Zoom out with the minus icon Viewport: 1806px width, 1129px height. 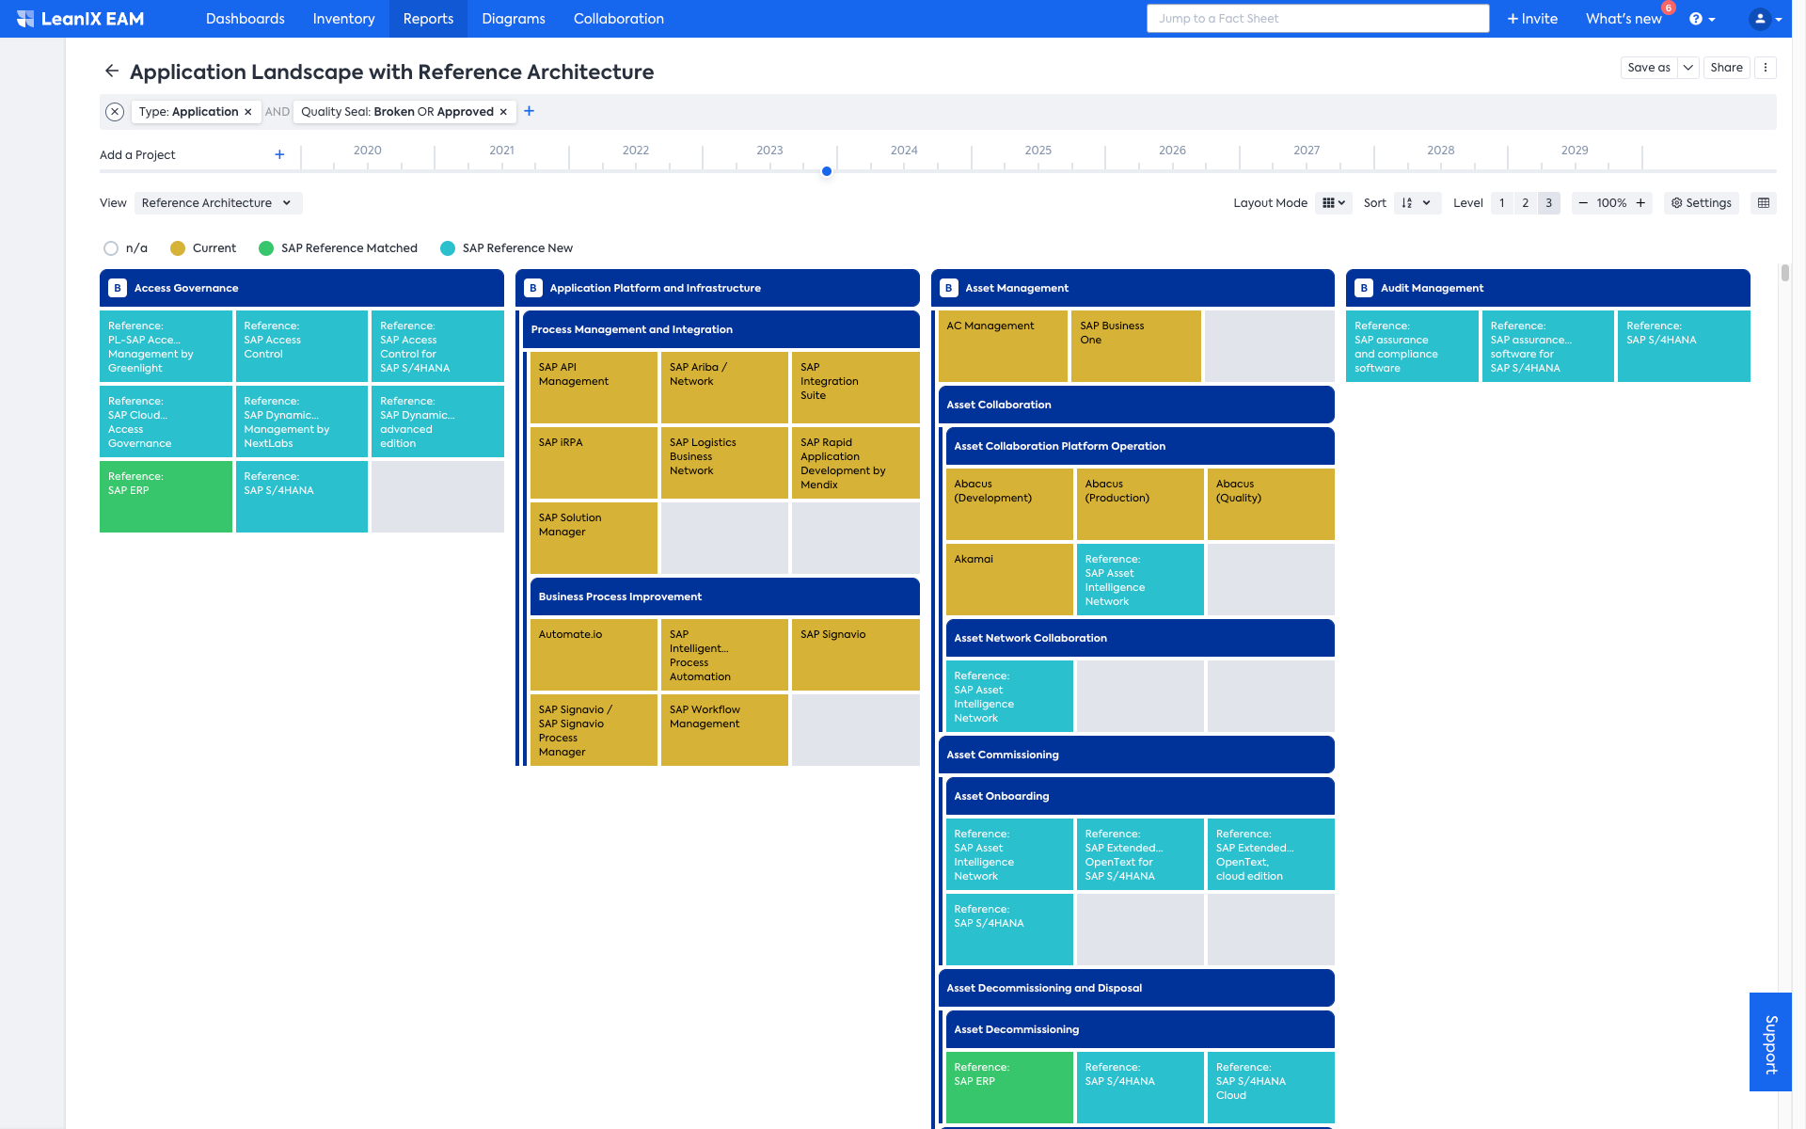[x=1583, y=203]
